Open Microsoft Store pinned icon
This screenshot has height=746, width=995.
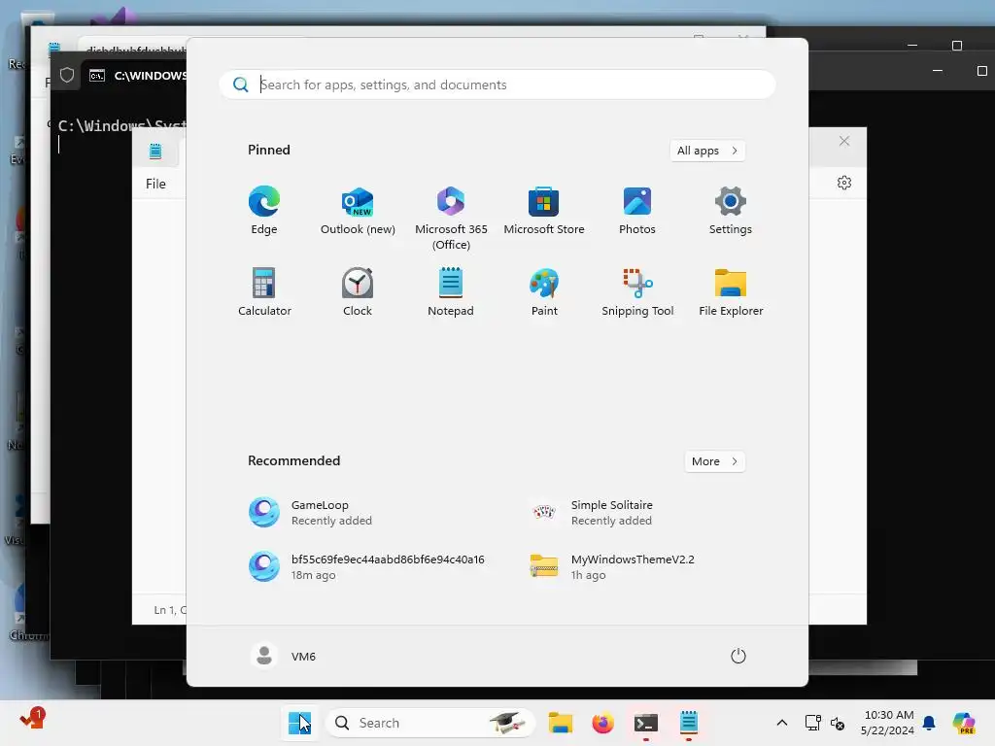pyautogui.click(x=544, y=211)
